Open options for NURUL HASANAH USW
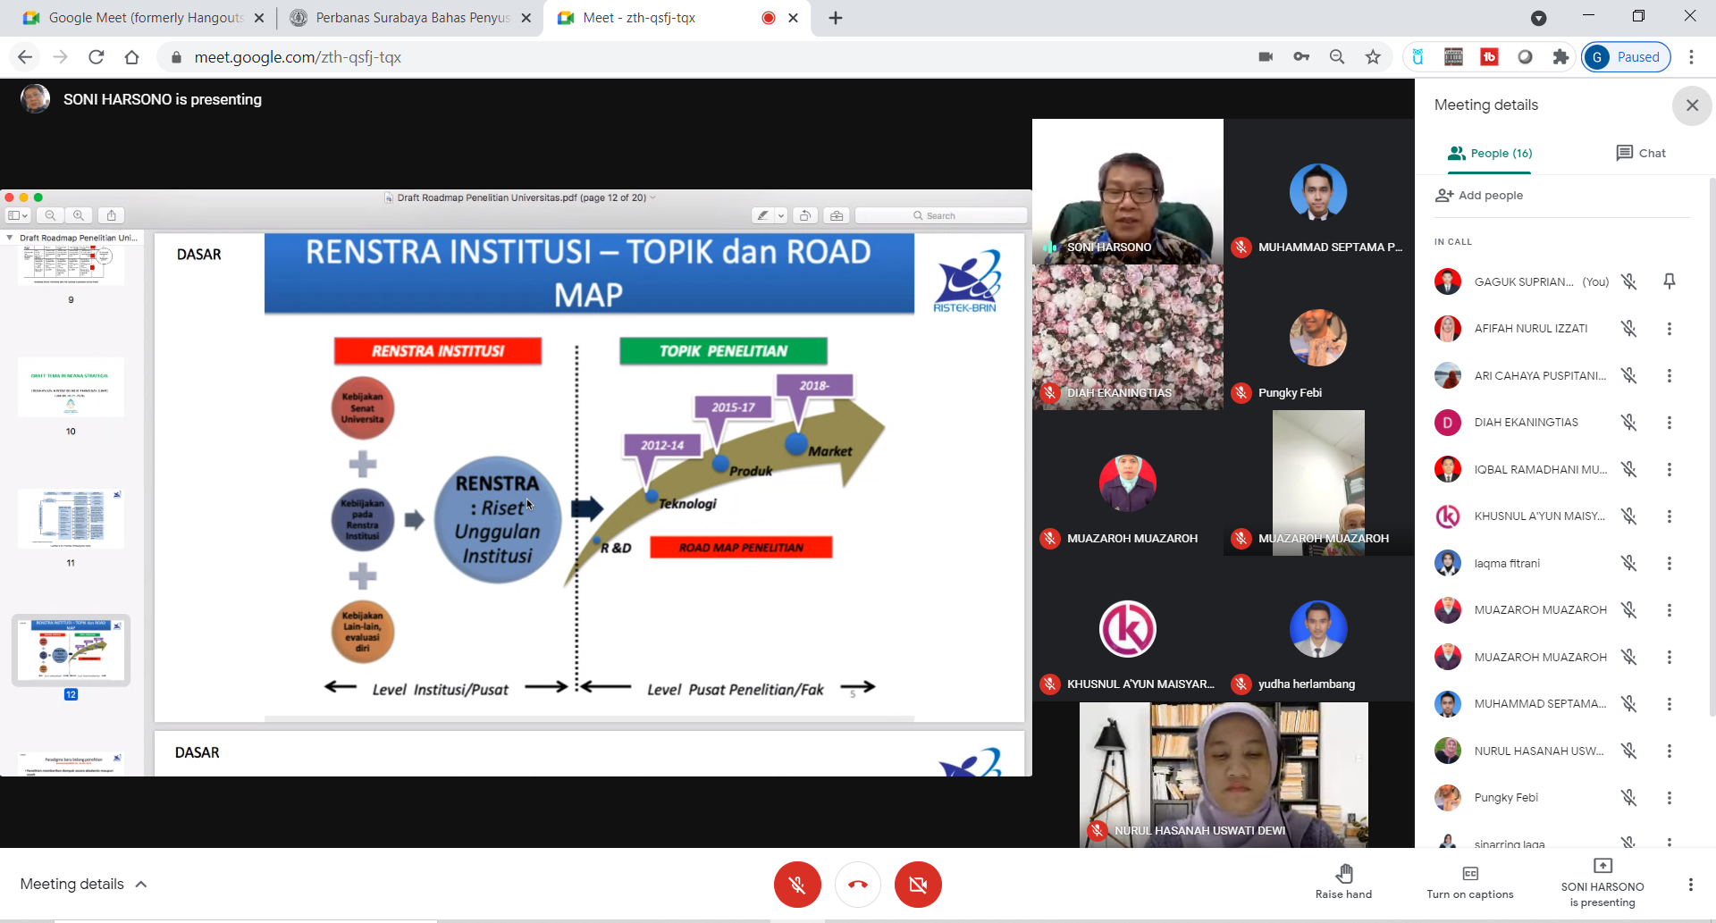The width and height of the screenshot is (1716, 923). click(x=1669, y=751)
